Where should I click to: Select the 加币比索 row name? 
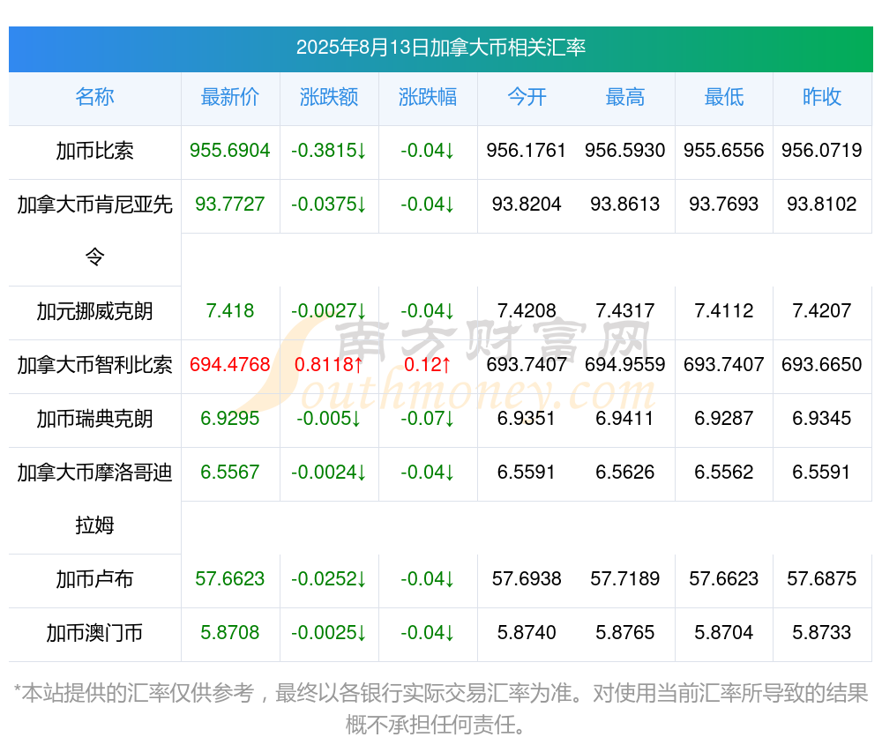point(94,151)
